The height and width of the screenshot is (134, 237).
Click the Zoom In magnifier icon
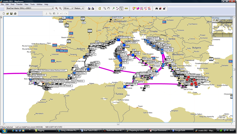57,8
